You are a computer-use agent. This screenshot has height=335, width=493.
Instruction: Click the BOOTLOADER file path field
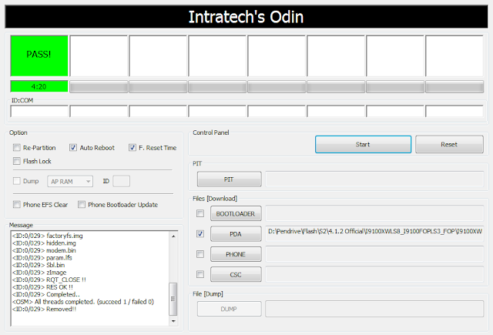coord(374,213)
